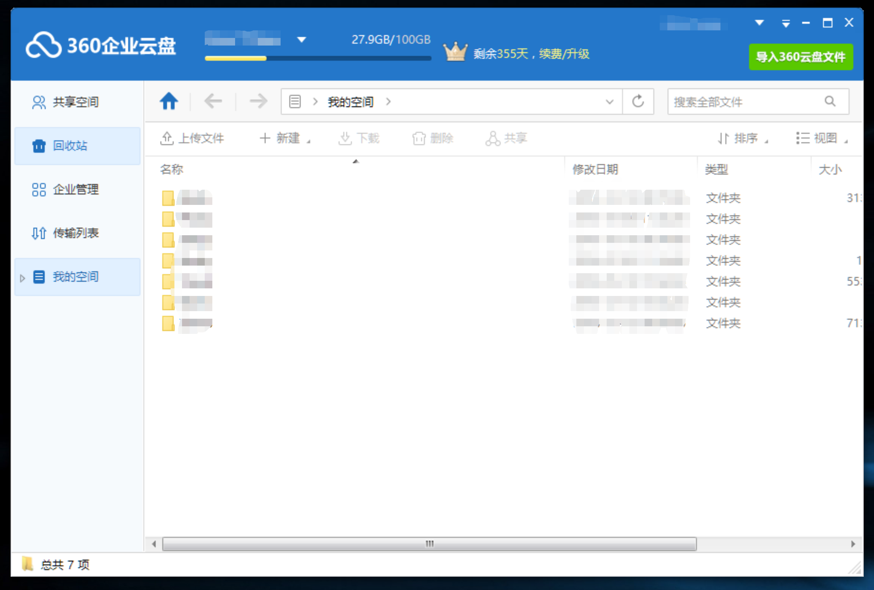Open 企业管理 in the sidebar

click(77, 189)
